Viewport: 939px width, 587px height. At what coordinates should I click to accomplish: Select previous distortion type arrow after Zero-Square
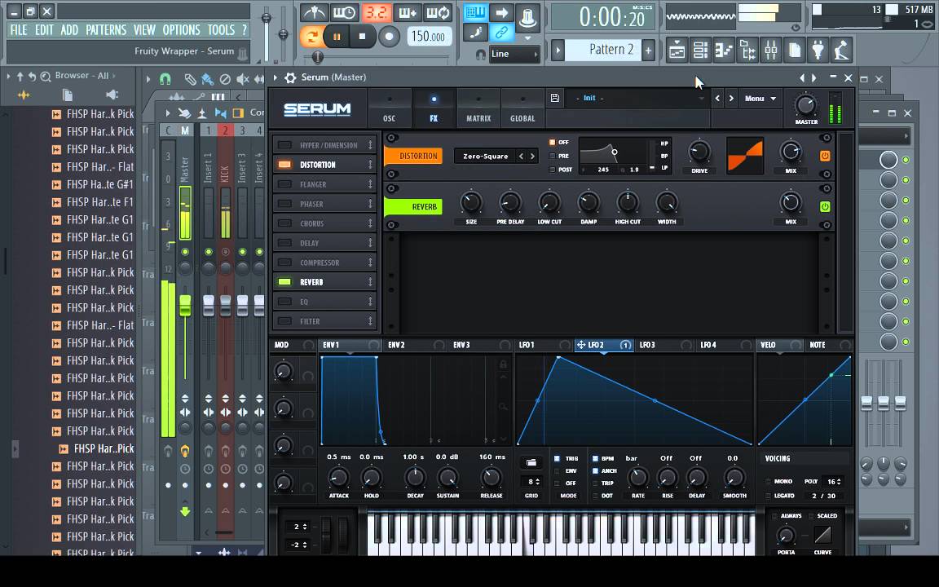click(x=521, y=157)
